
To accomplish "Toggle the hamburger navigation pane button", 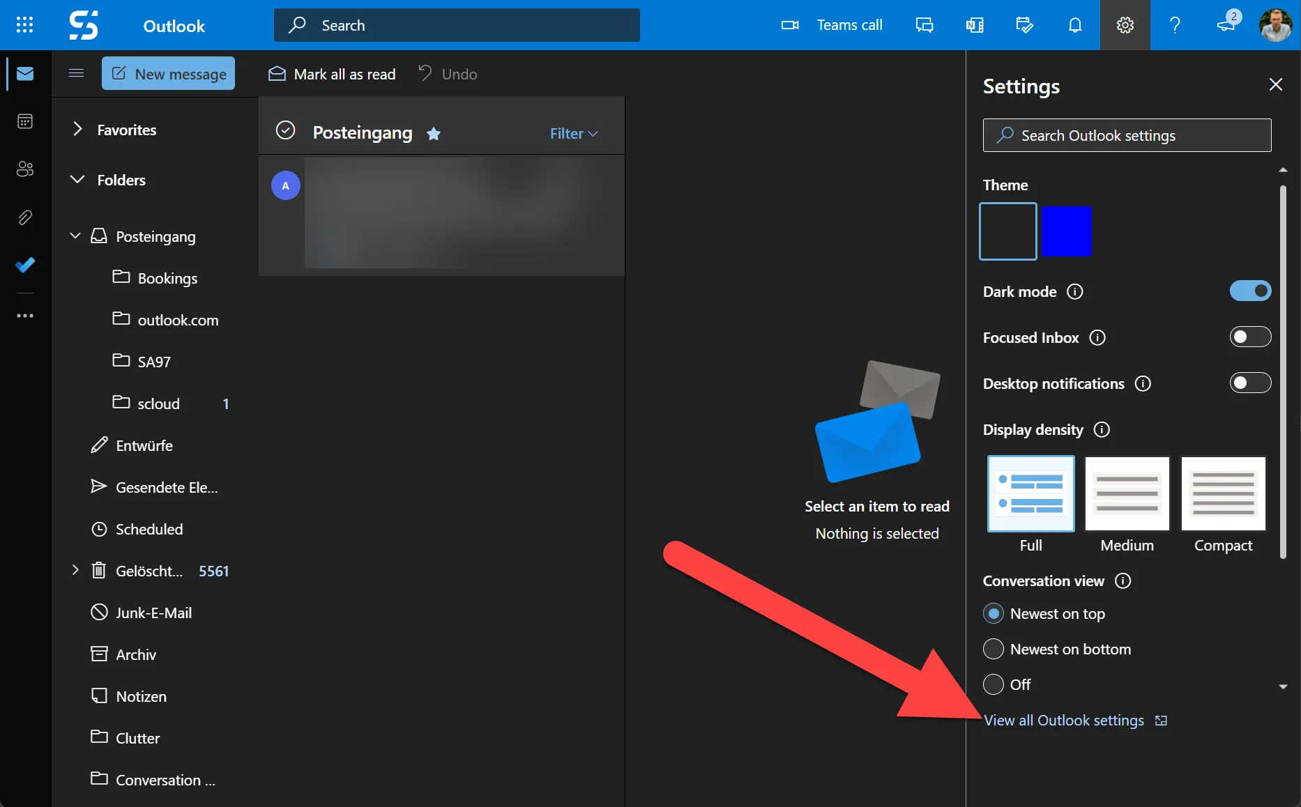I will [77, 73].
